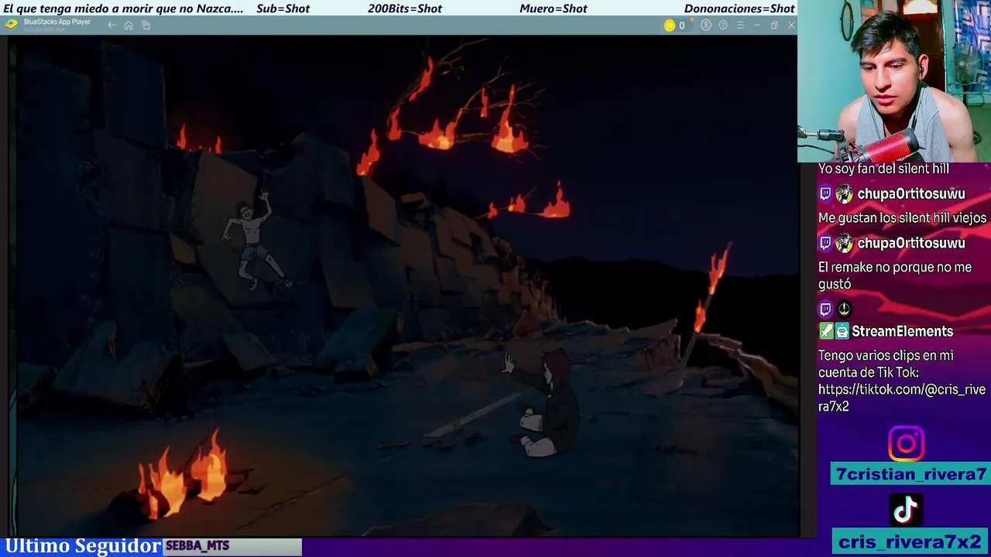Image resolution: width=991 pixels, height=557 pixels.
Task: Minimize the BlueStacks App Player window
Action: 757,26
